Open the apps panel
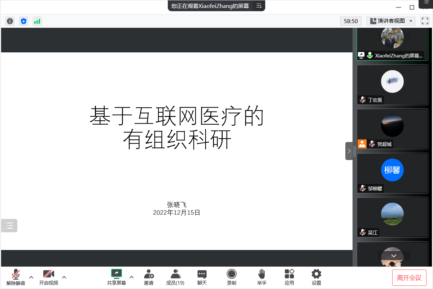This screenshot has height=289, width=433. pyautogui.click(x=289, y=277)
